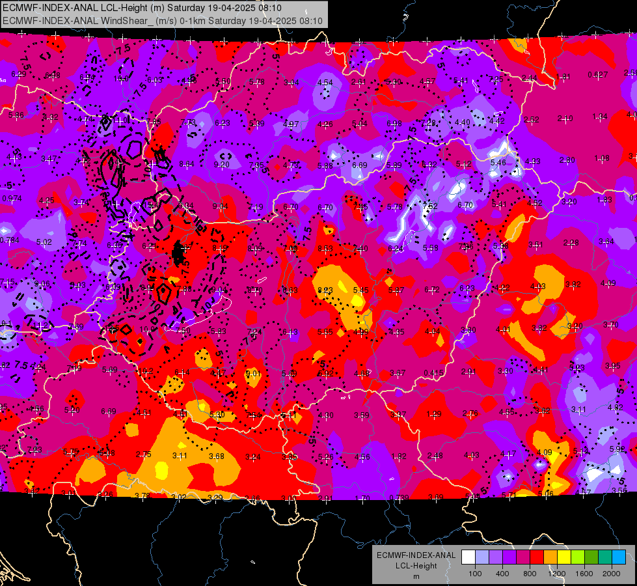The width and height of the screenshot is (637, 586).
Task: Click the wind shear value 8.23
Action: coord(325,290)
